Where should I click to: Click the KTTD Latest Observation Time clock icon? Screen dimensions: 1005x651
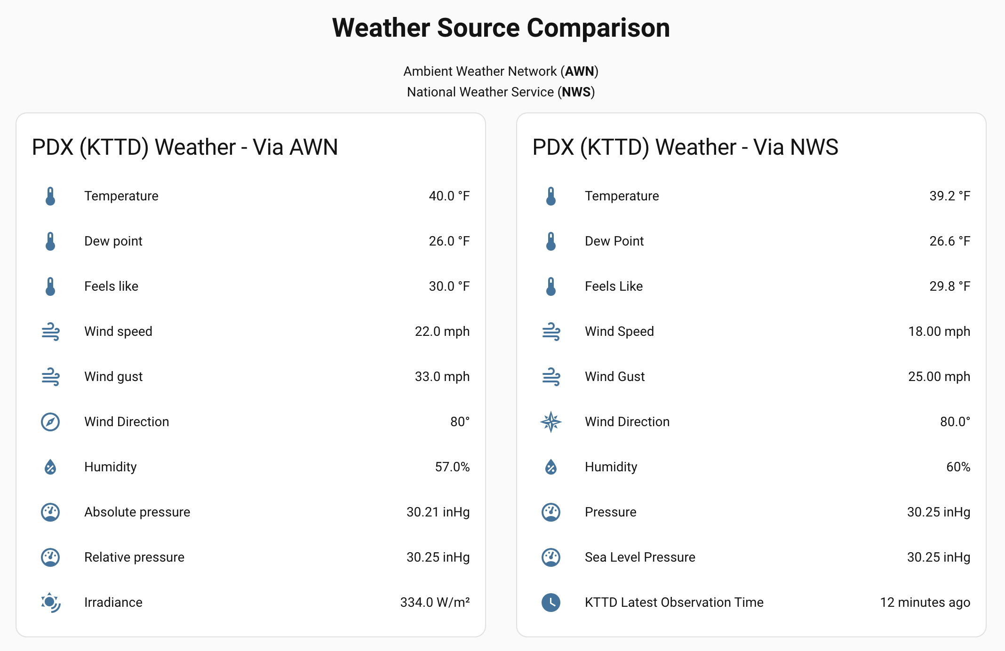[x=551, y=603]
